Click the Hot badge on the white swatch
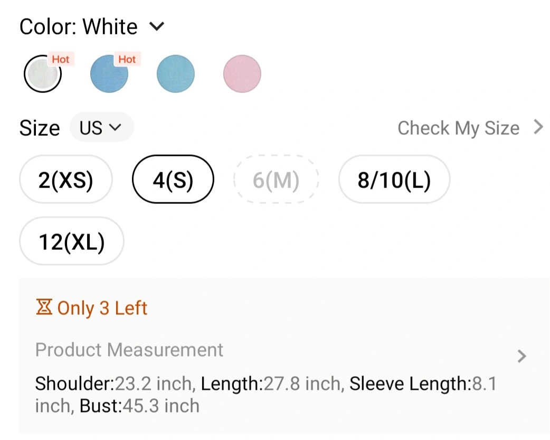This screenshot has height=440, width=550. pos(61,59)
